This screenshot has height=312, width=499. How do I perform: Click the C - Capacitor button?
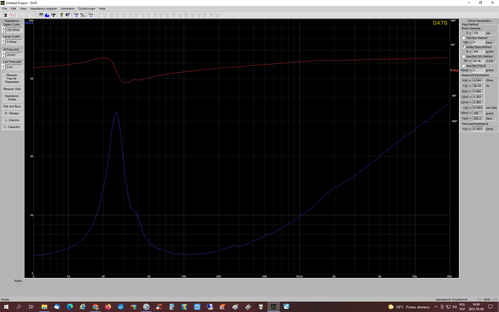[12, 127]
